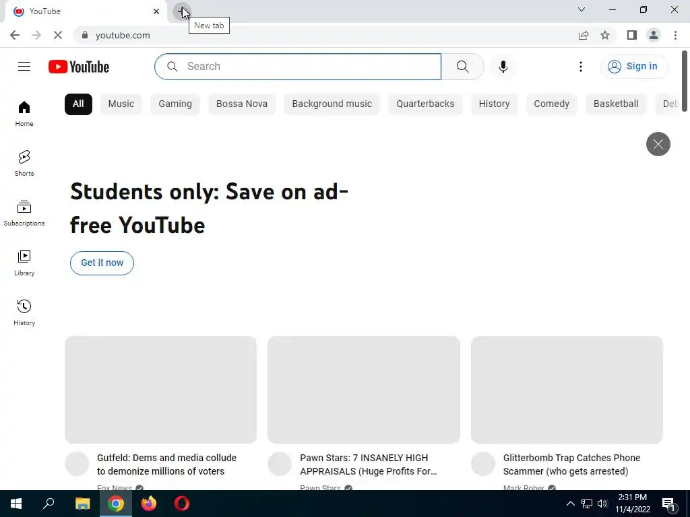This screenshot has width=690, height=517.
Task: Select the All category chip
Action: click(78, 104)
